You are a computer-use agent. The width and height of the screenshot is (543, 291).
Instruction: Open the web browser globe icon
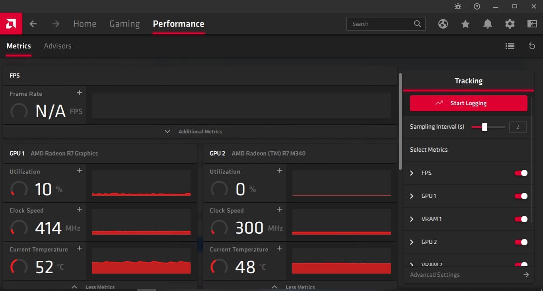[443, 24]
